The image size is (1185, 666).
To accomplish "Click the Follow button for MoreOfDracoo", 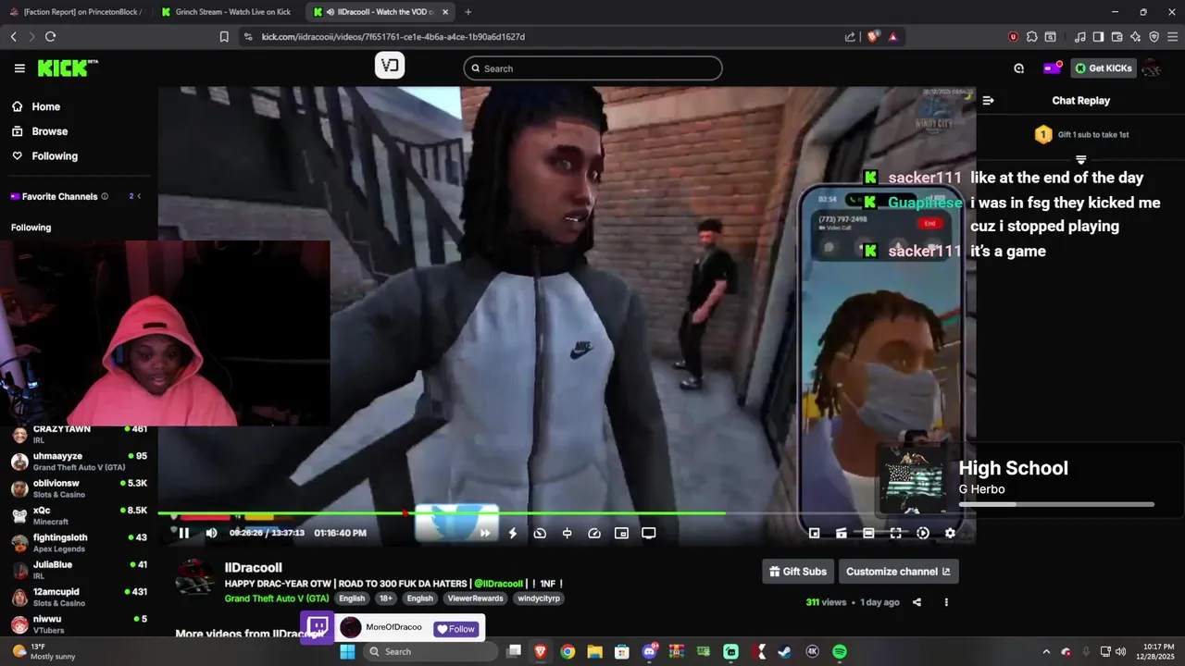I will (455, 629).
